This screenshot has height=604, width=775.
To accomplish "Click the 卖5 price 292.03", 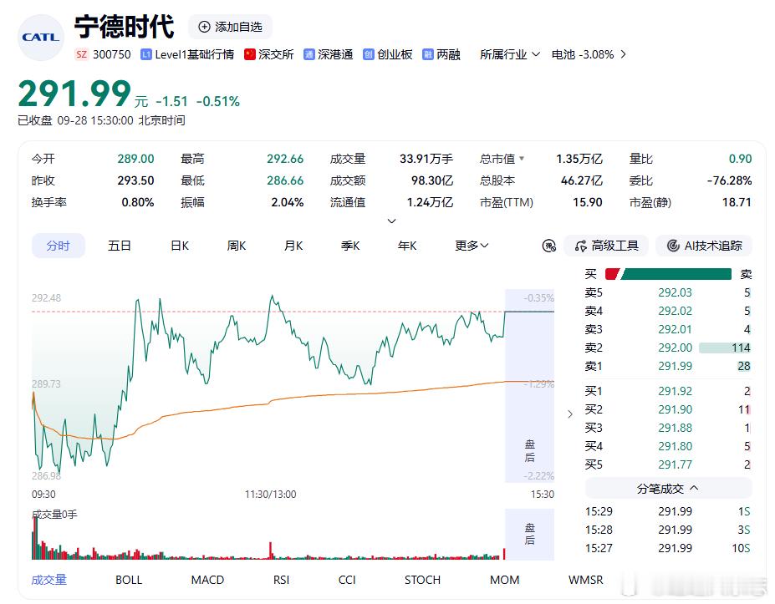I will tap(676, 293).
